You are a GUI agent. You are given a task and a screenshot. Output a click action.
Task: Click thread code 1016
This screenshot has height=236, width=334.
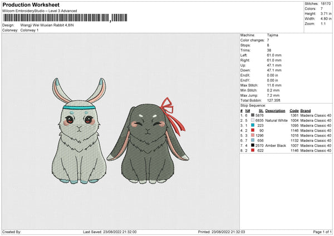pos(294,135)
